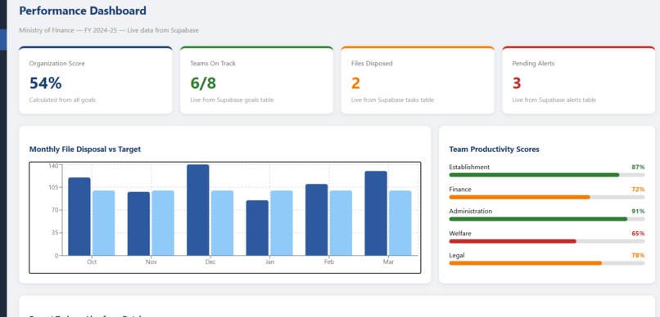
Task: Click the Monthly File Disposal vs Target title
Action: click(x=85, y=149)
